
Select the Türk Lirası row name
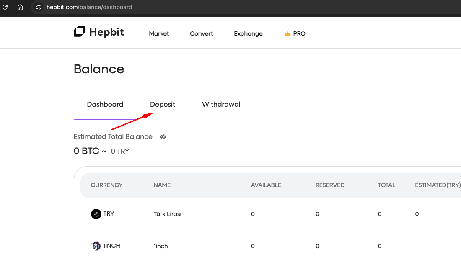tap(167, 214)
